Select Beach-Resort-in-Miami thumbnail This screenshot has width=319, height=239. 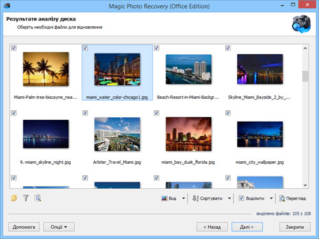tap(189, 69)
